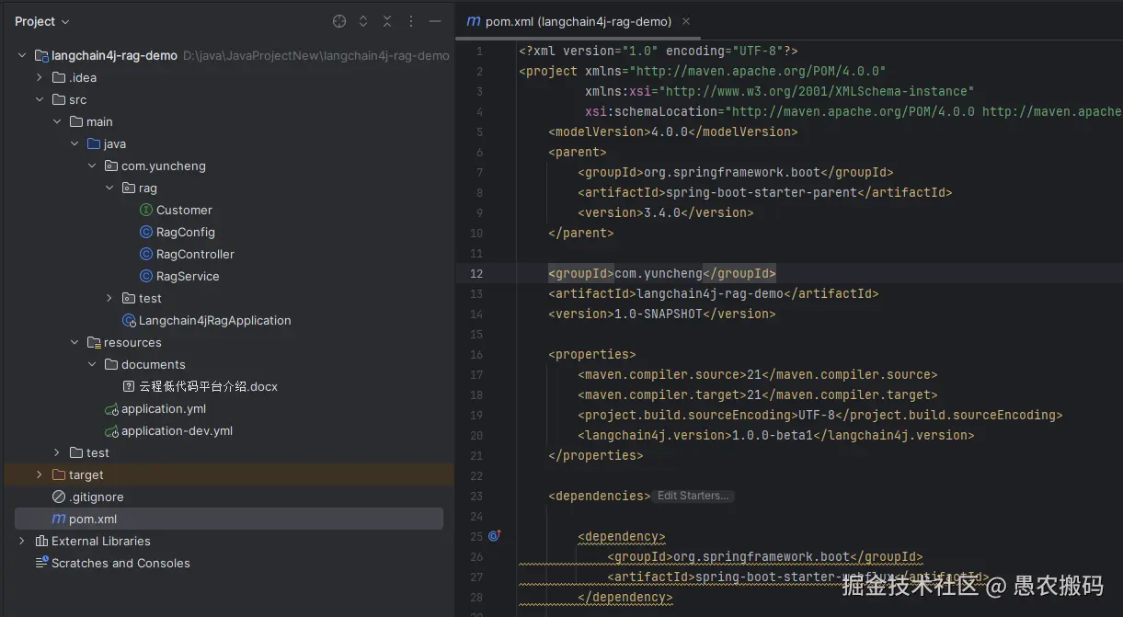Image resolution: width=1123 pixels, height=617 pixels.
Task: Hide the Project tool window with minimize icon
Action: 435,21
